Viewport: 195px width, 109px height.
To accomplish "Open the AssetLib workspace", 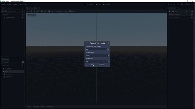I will (107, 5).
